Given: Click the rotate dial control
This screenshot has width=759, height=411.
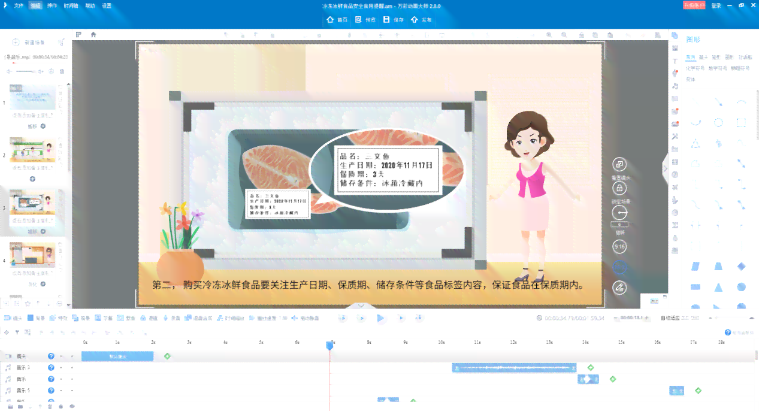Looking at the screenshot, I should coord(619,213).
